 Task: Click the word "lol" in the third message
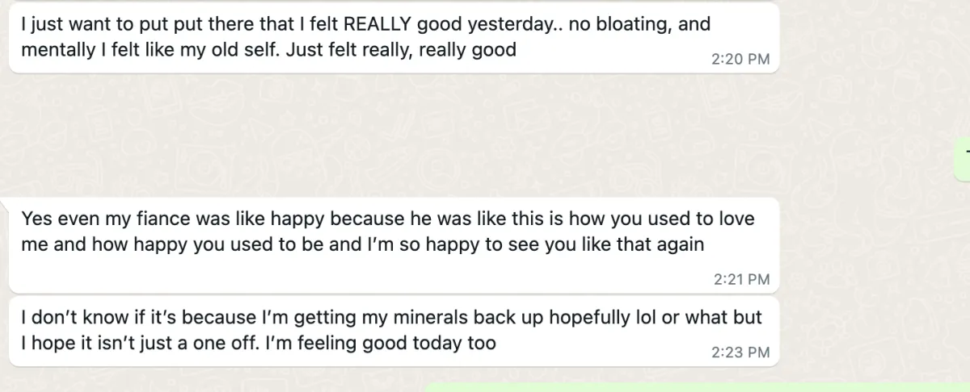pyautogui.click(x=644, y=318)
